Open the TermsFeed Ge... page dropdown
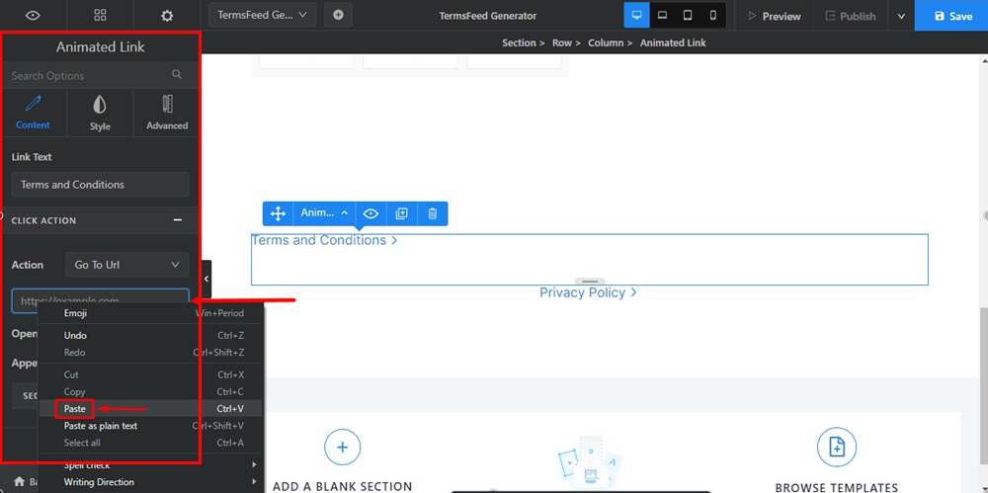Viewport: 988px width, 493px height. tap(262, 15)
